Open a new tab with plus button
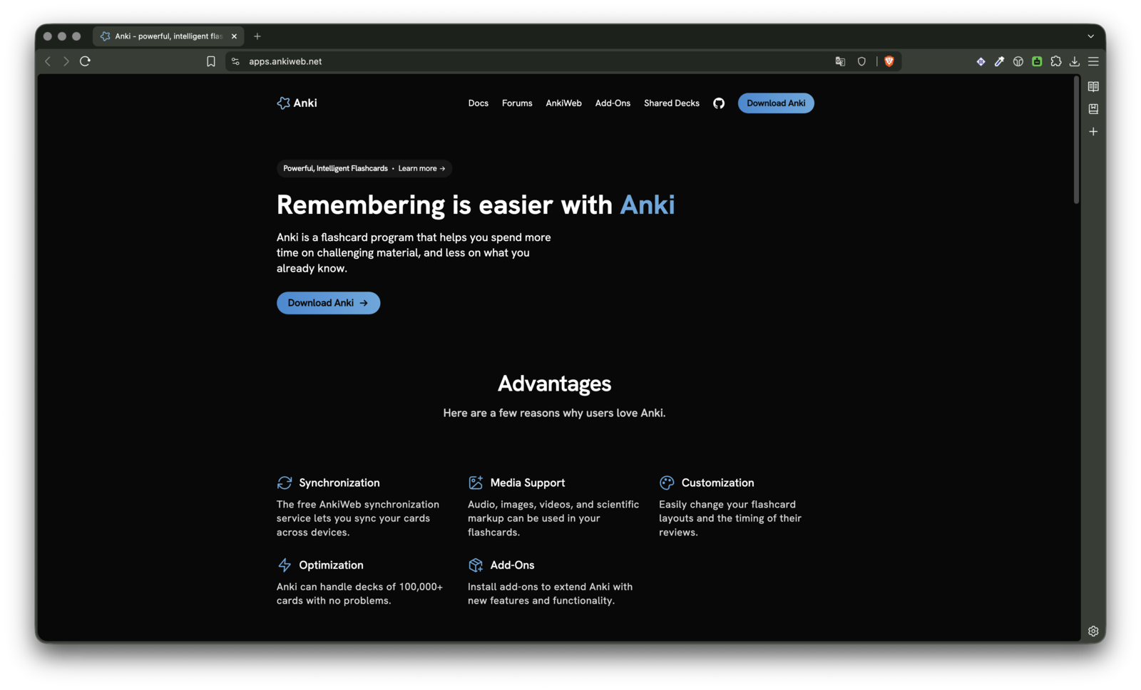1141x690 pixels. pos(257,36)
